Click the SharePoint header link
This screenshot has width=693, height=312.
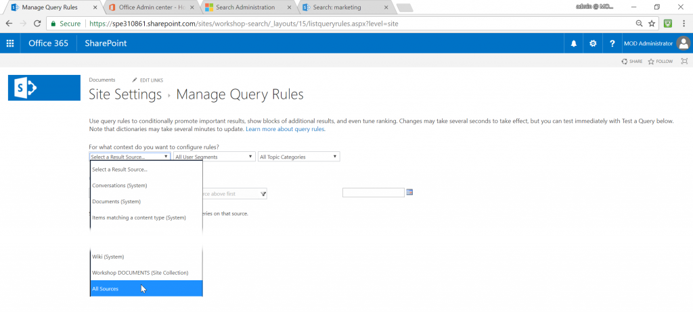click(106, 43)
